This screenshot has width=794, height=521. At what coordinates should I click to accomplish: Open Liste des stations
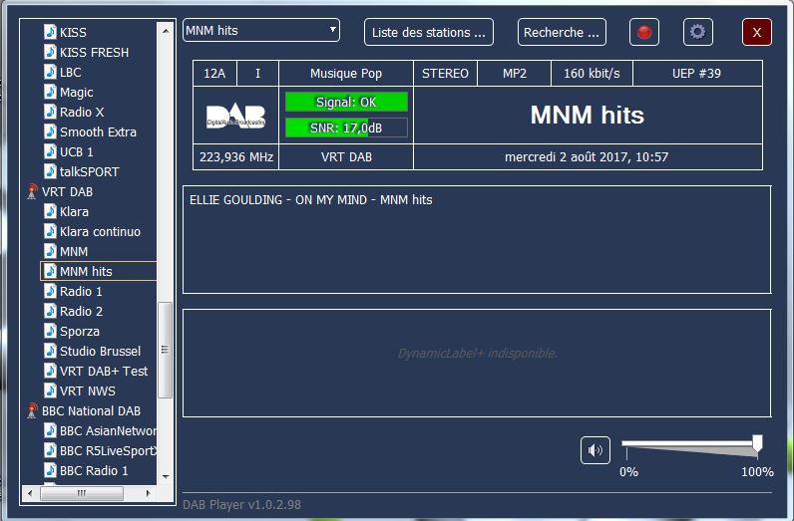[x=428, y=32]
